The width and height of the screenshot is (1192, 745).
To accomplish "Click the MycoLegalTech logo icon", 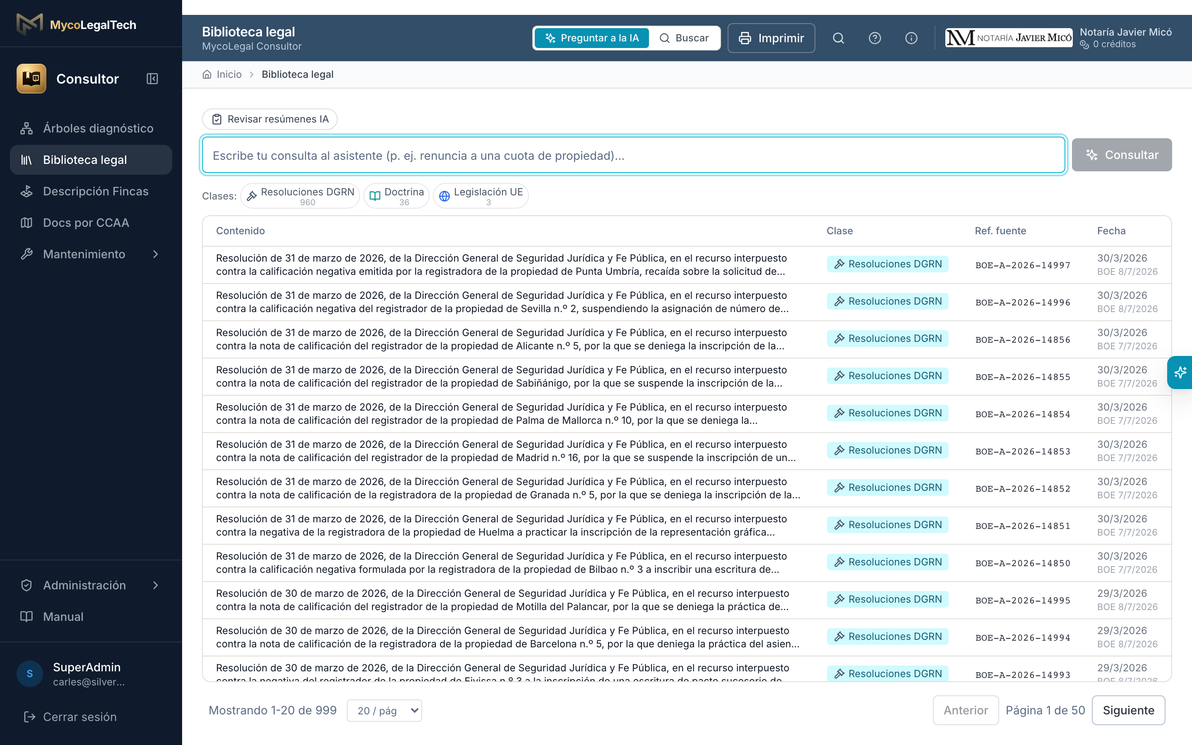I will point(29,25).
